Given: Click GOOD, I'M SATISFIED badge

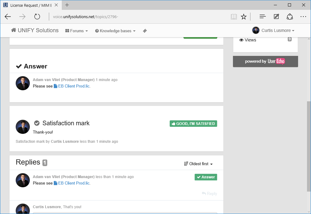Looking at the screenshot, I should pos(193,124).
